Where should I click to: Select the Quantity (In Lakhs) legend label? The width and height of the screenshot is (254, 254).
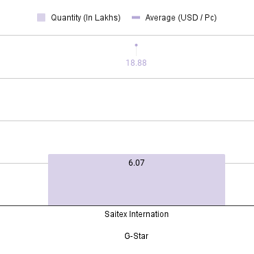86,18
